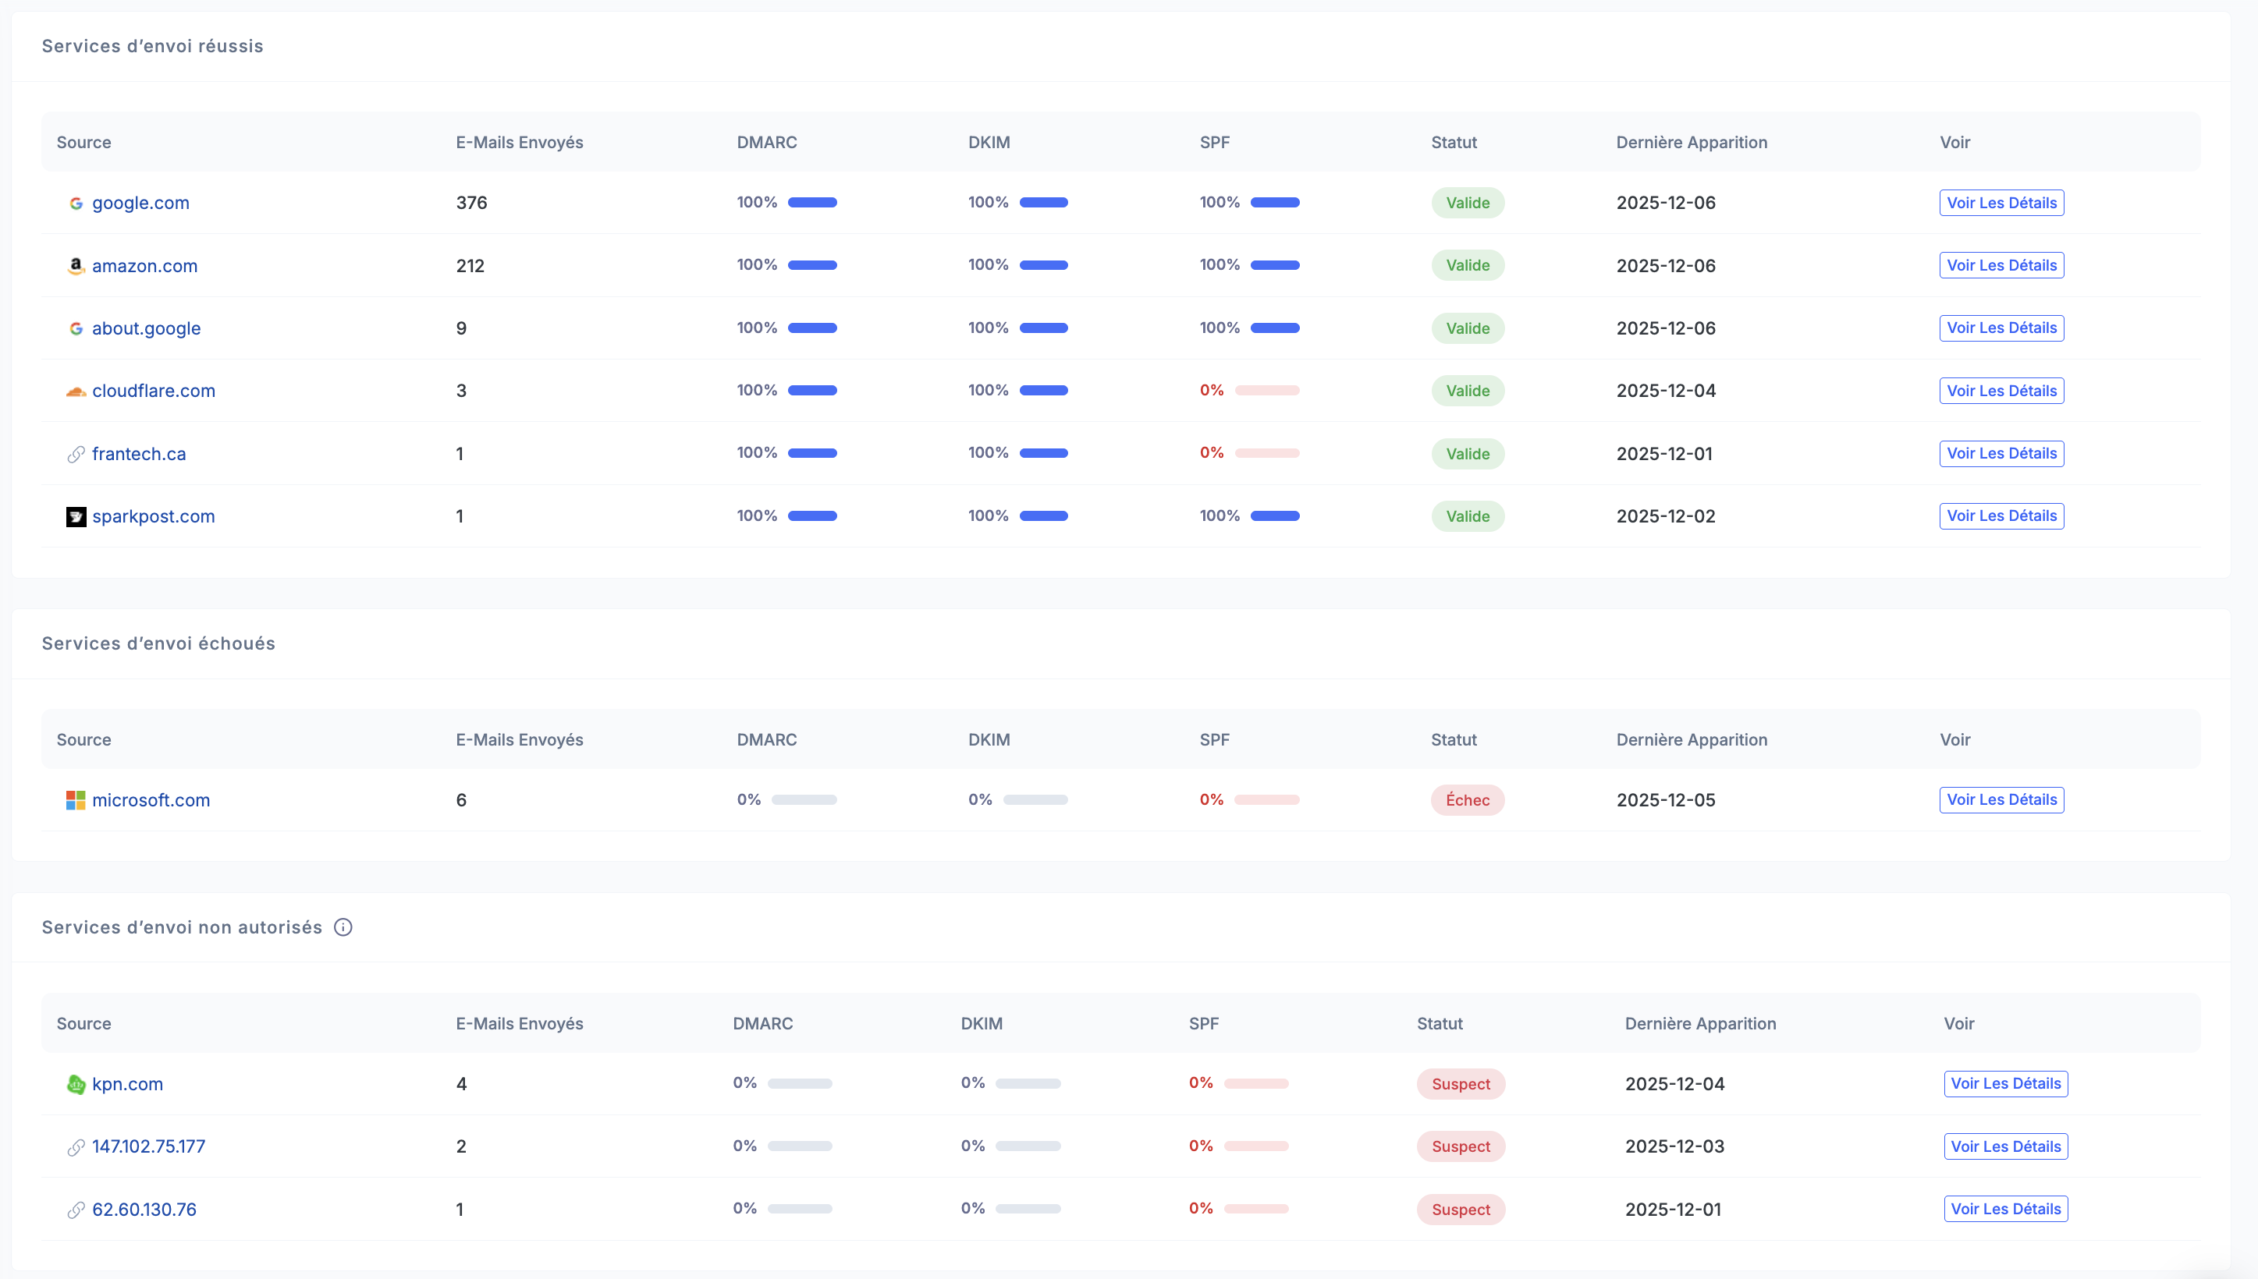Click the Dernière Apparition header in failed services table
The width and height of the screenshot is (2258, 1279).
(x=1692, y=739)
